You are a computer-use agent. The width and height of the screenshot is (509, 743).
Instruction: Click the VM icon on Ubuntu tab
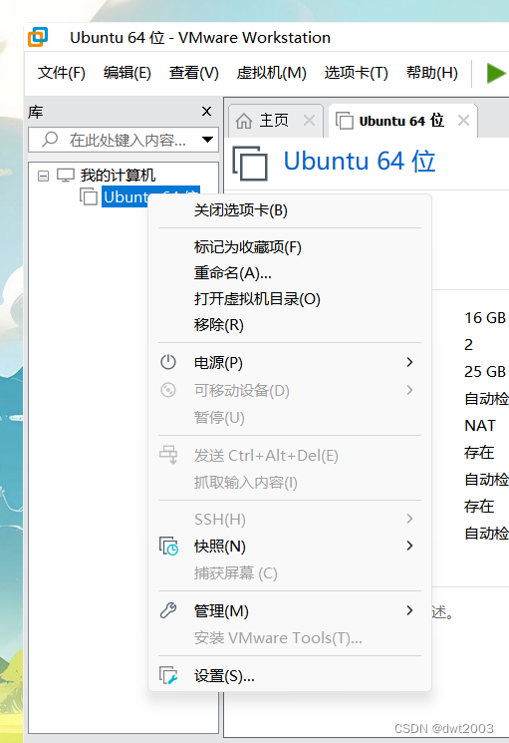[345, 121]
